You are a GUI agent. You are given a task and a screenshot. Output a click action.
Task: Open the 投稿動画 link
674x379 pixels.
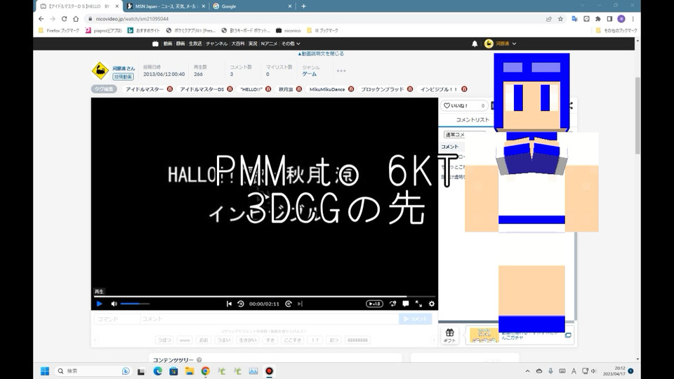click(124, 77)
